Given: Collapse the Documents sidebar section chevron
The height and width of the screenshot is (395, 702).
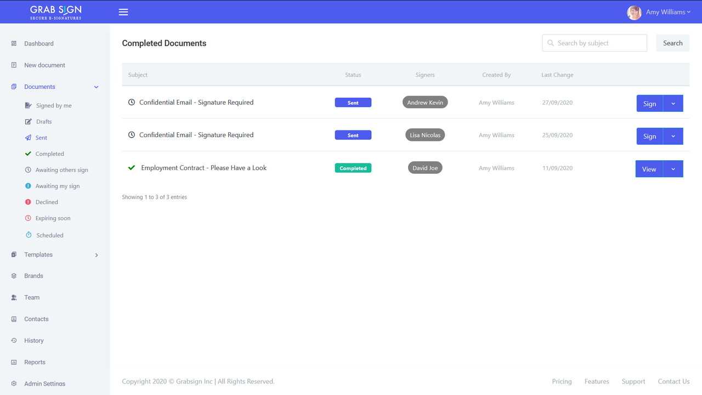Looking at the screenshot, I should point(97,87).
